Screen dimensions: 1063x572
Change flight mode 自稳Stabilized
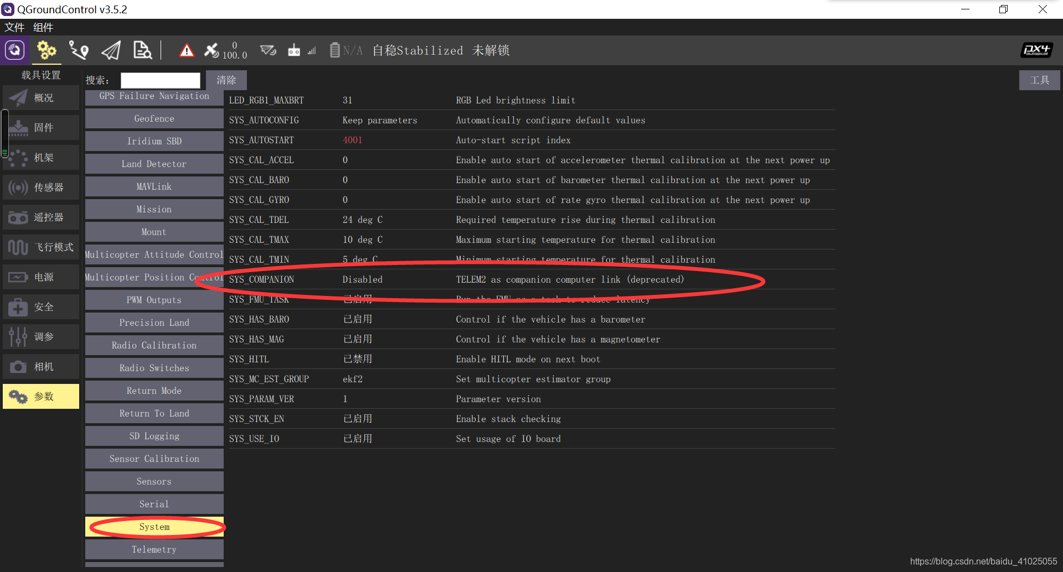pyautogui.click(x=417, y=50)
